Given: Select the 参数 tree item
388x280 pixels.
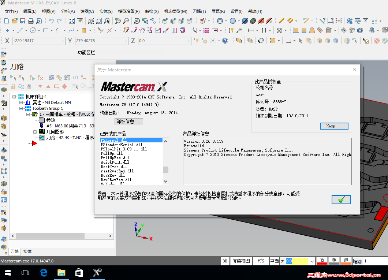Looking at the screenshot, I should pyautogui.click(x=51, y=120).
